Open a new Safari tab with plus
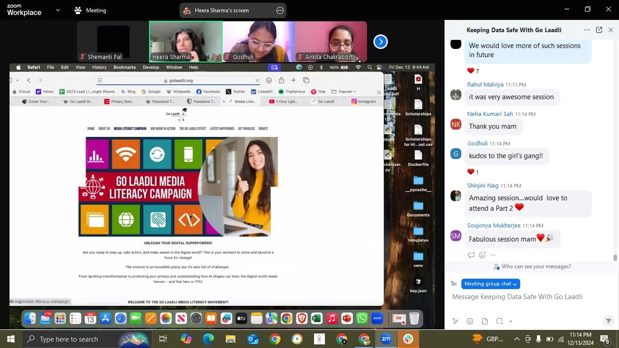Viewport: 619px width, 348px height. click(x=293, y=80)
